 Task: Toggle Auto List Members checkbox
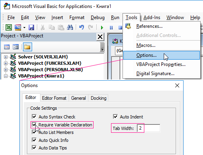point(34,132)
